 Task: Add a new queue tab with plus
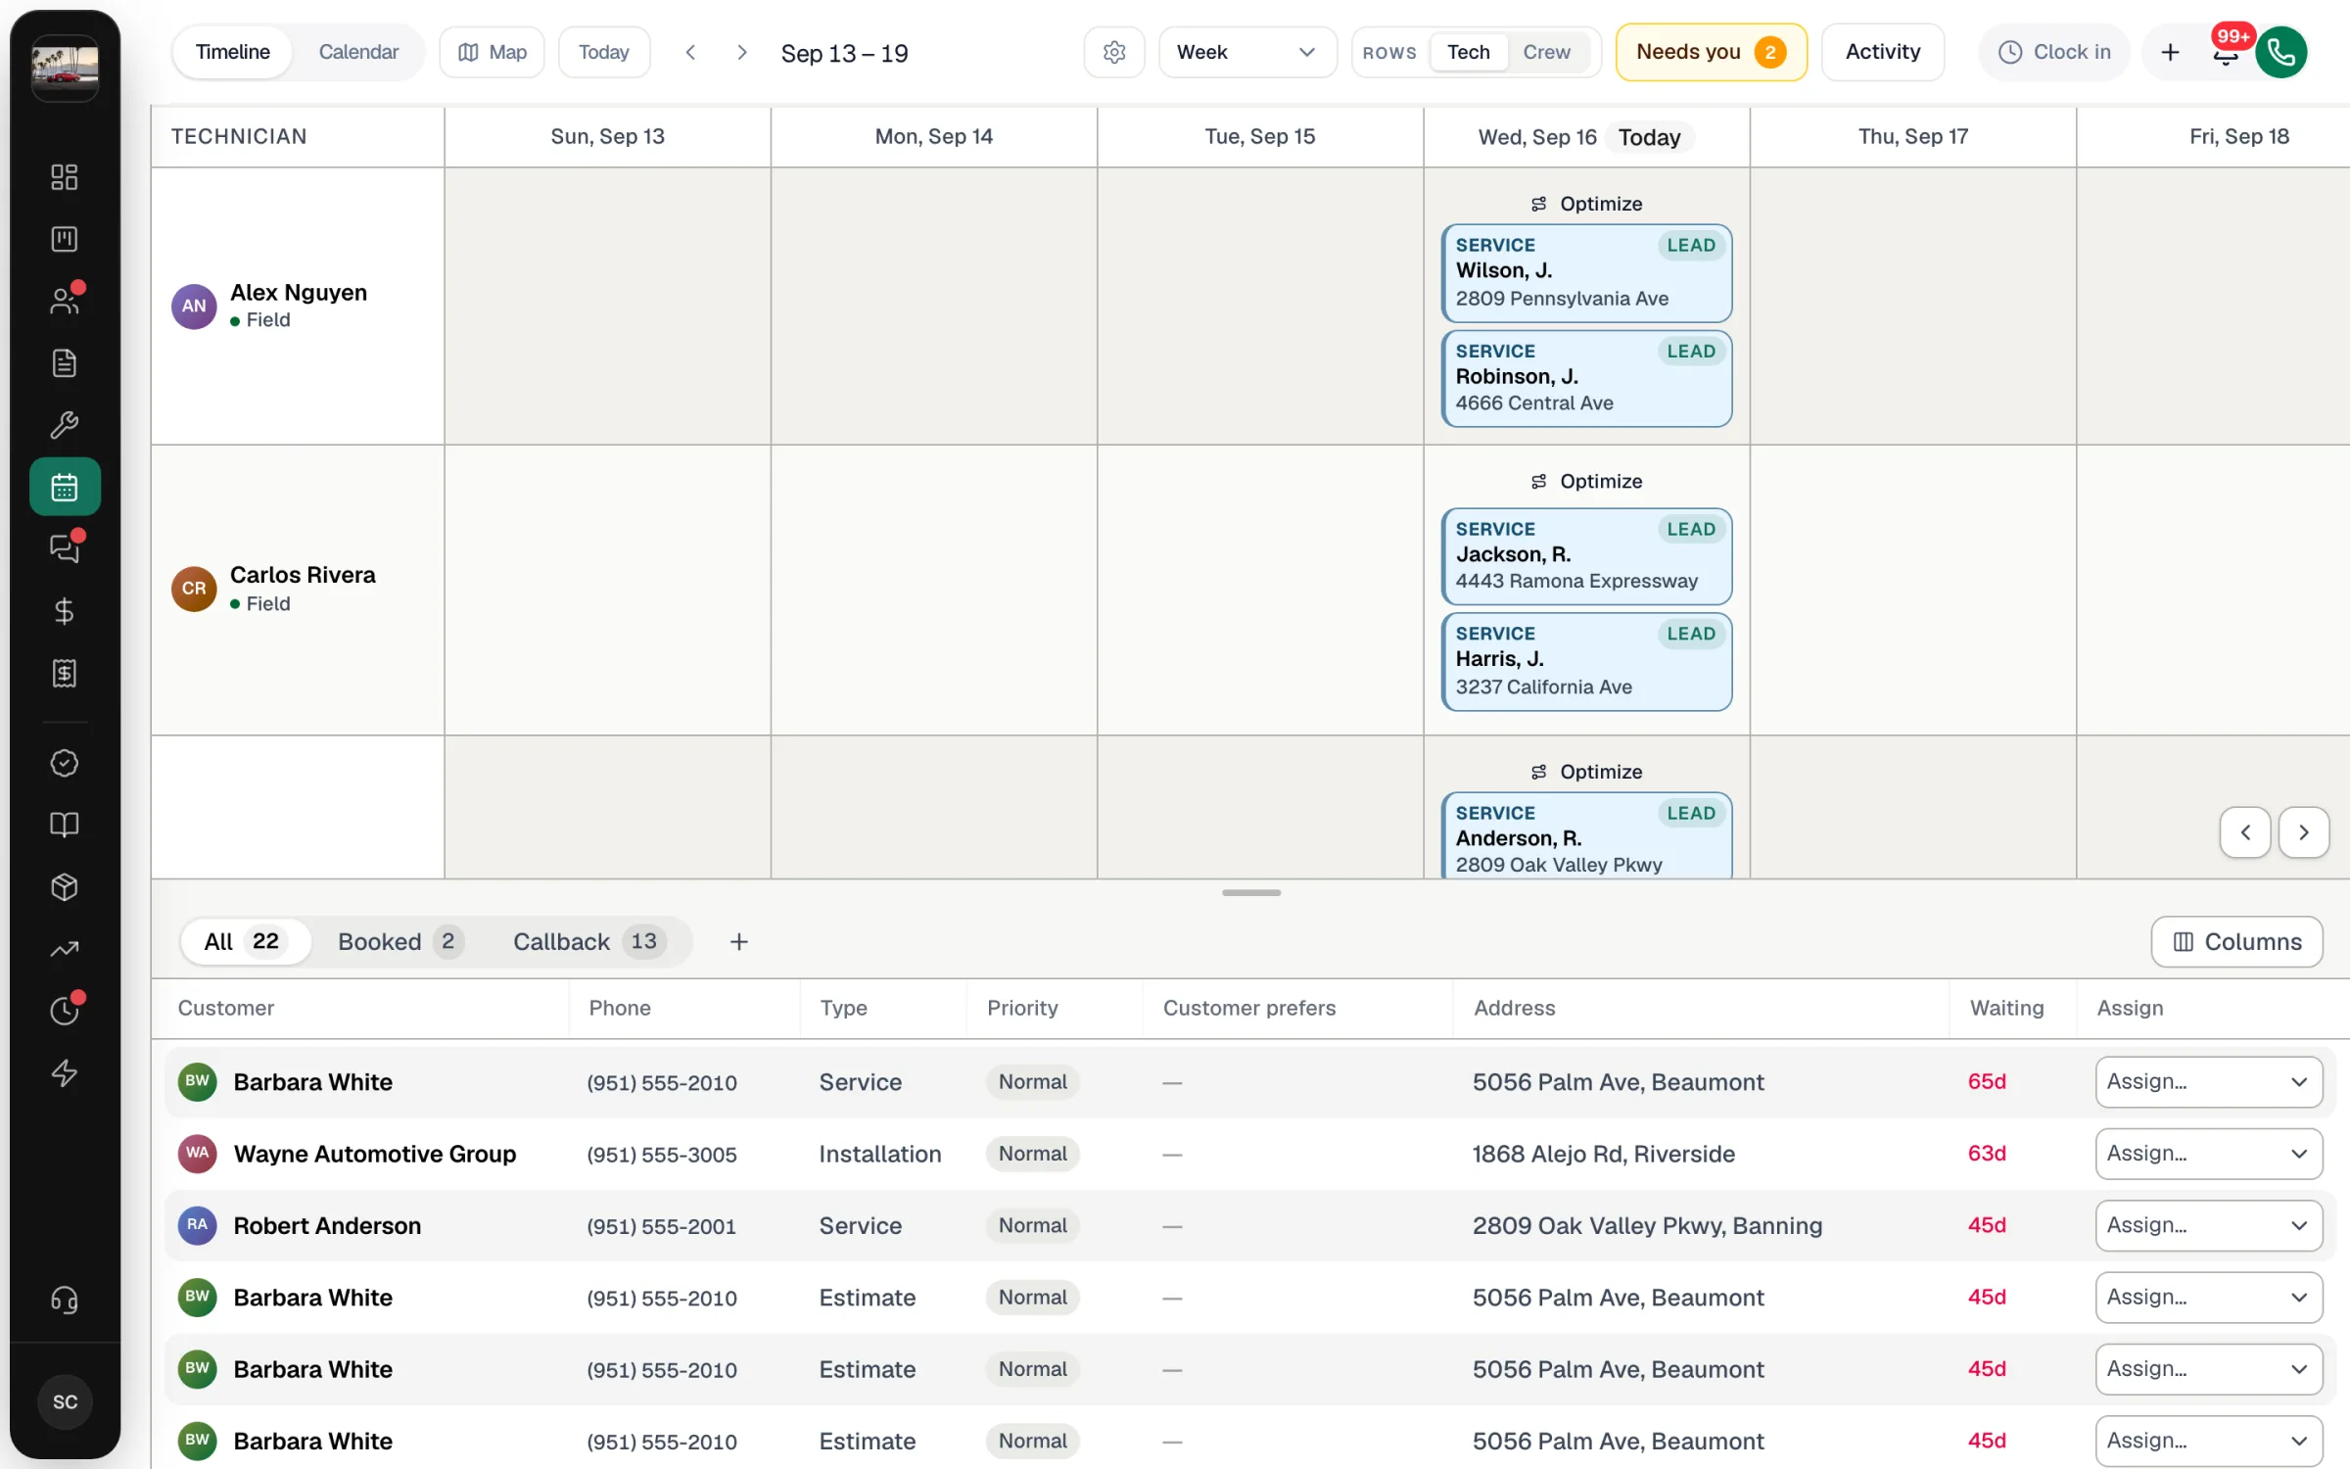coord(739,941)
